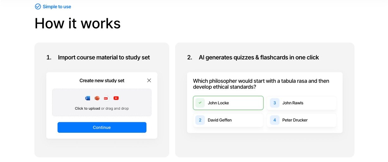Click the "Create new study set" title

point(102,81)
